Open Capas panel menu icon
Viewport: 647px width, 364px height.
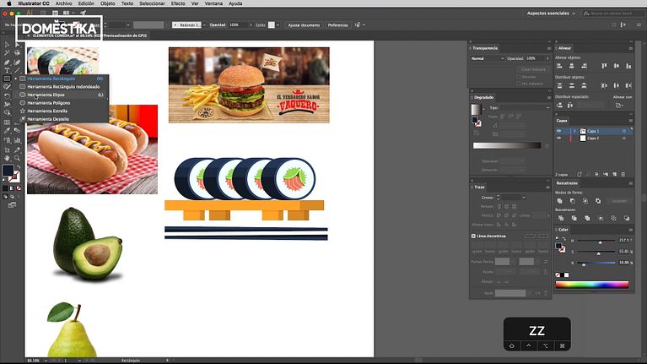(x=630, y=121)
